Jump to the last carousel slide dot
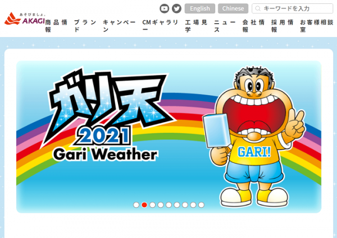Viewport: 337px width, 238px height. [201, 205]
